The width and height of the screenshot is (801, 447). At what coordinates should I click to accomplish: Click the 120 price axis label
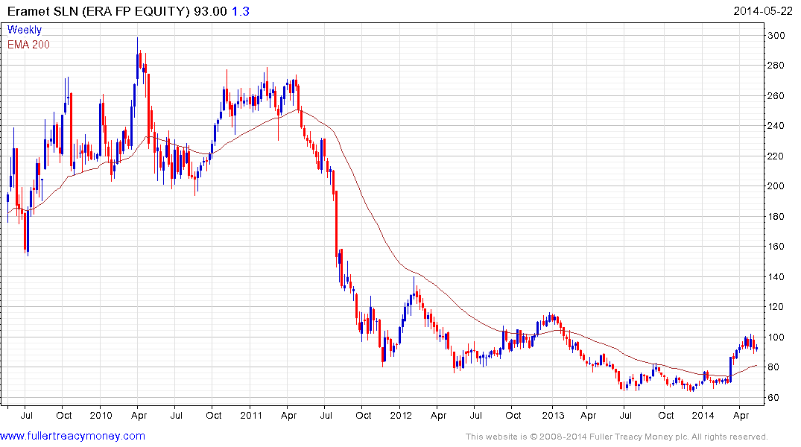coord(776,306)
